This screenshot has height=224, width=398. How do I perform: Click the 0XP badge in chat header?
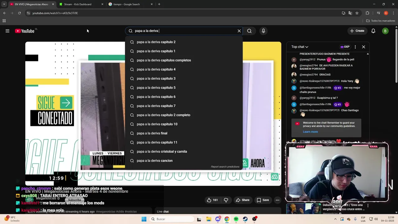pos(345,47)
